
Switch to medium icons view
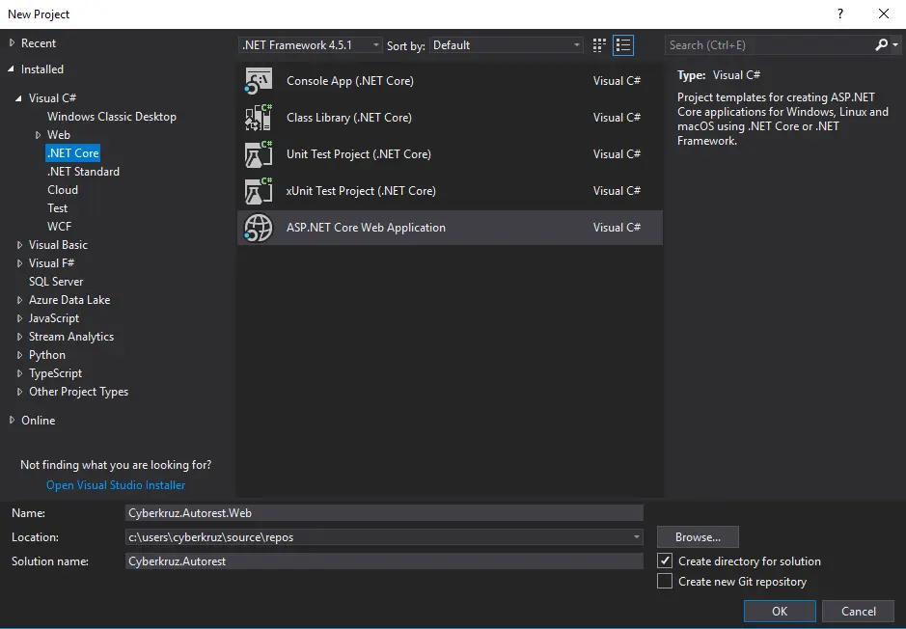coord(599,45)
